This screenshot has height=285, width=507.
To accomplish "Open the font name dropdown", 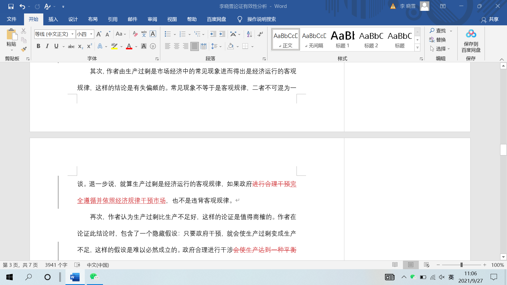I will click(72, 34).
